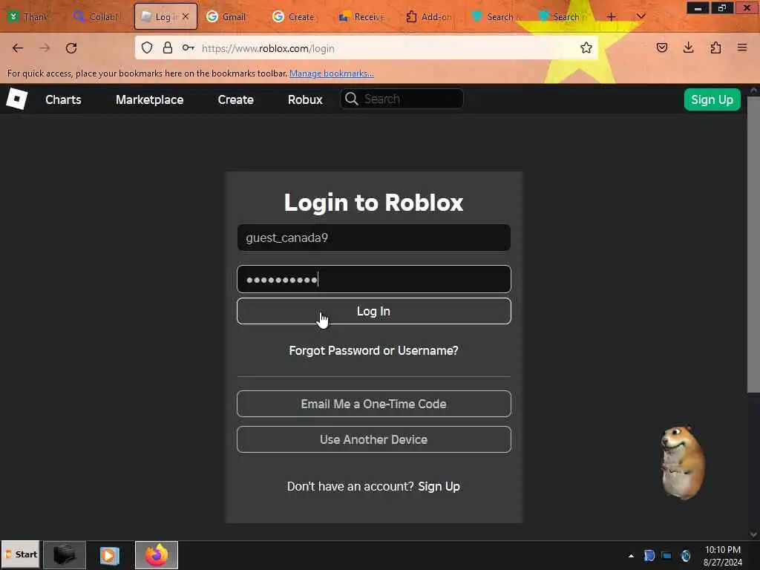Switch to the Add-on tab
The height and width of the screenshot is (570, 760).
point(429,16)
